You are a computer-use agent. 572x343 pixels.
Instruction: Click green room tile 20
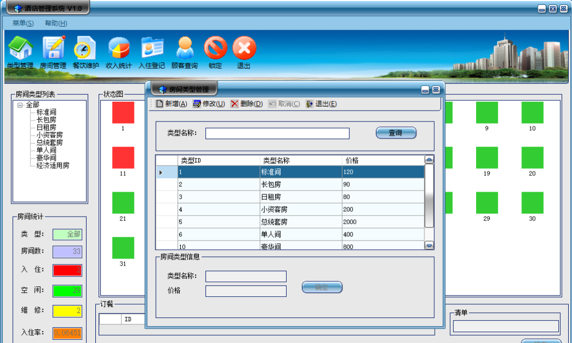click(x=533, y=157)
